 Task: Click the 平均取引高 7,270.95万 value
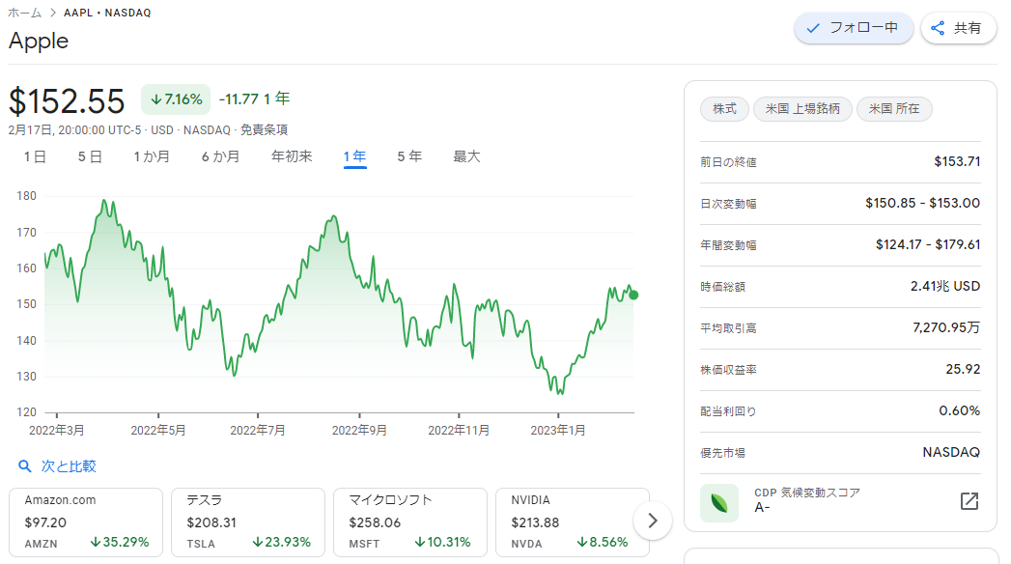946,327
